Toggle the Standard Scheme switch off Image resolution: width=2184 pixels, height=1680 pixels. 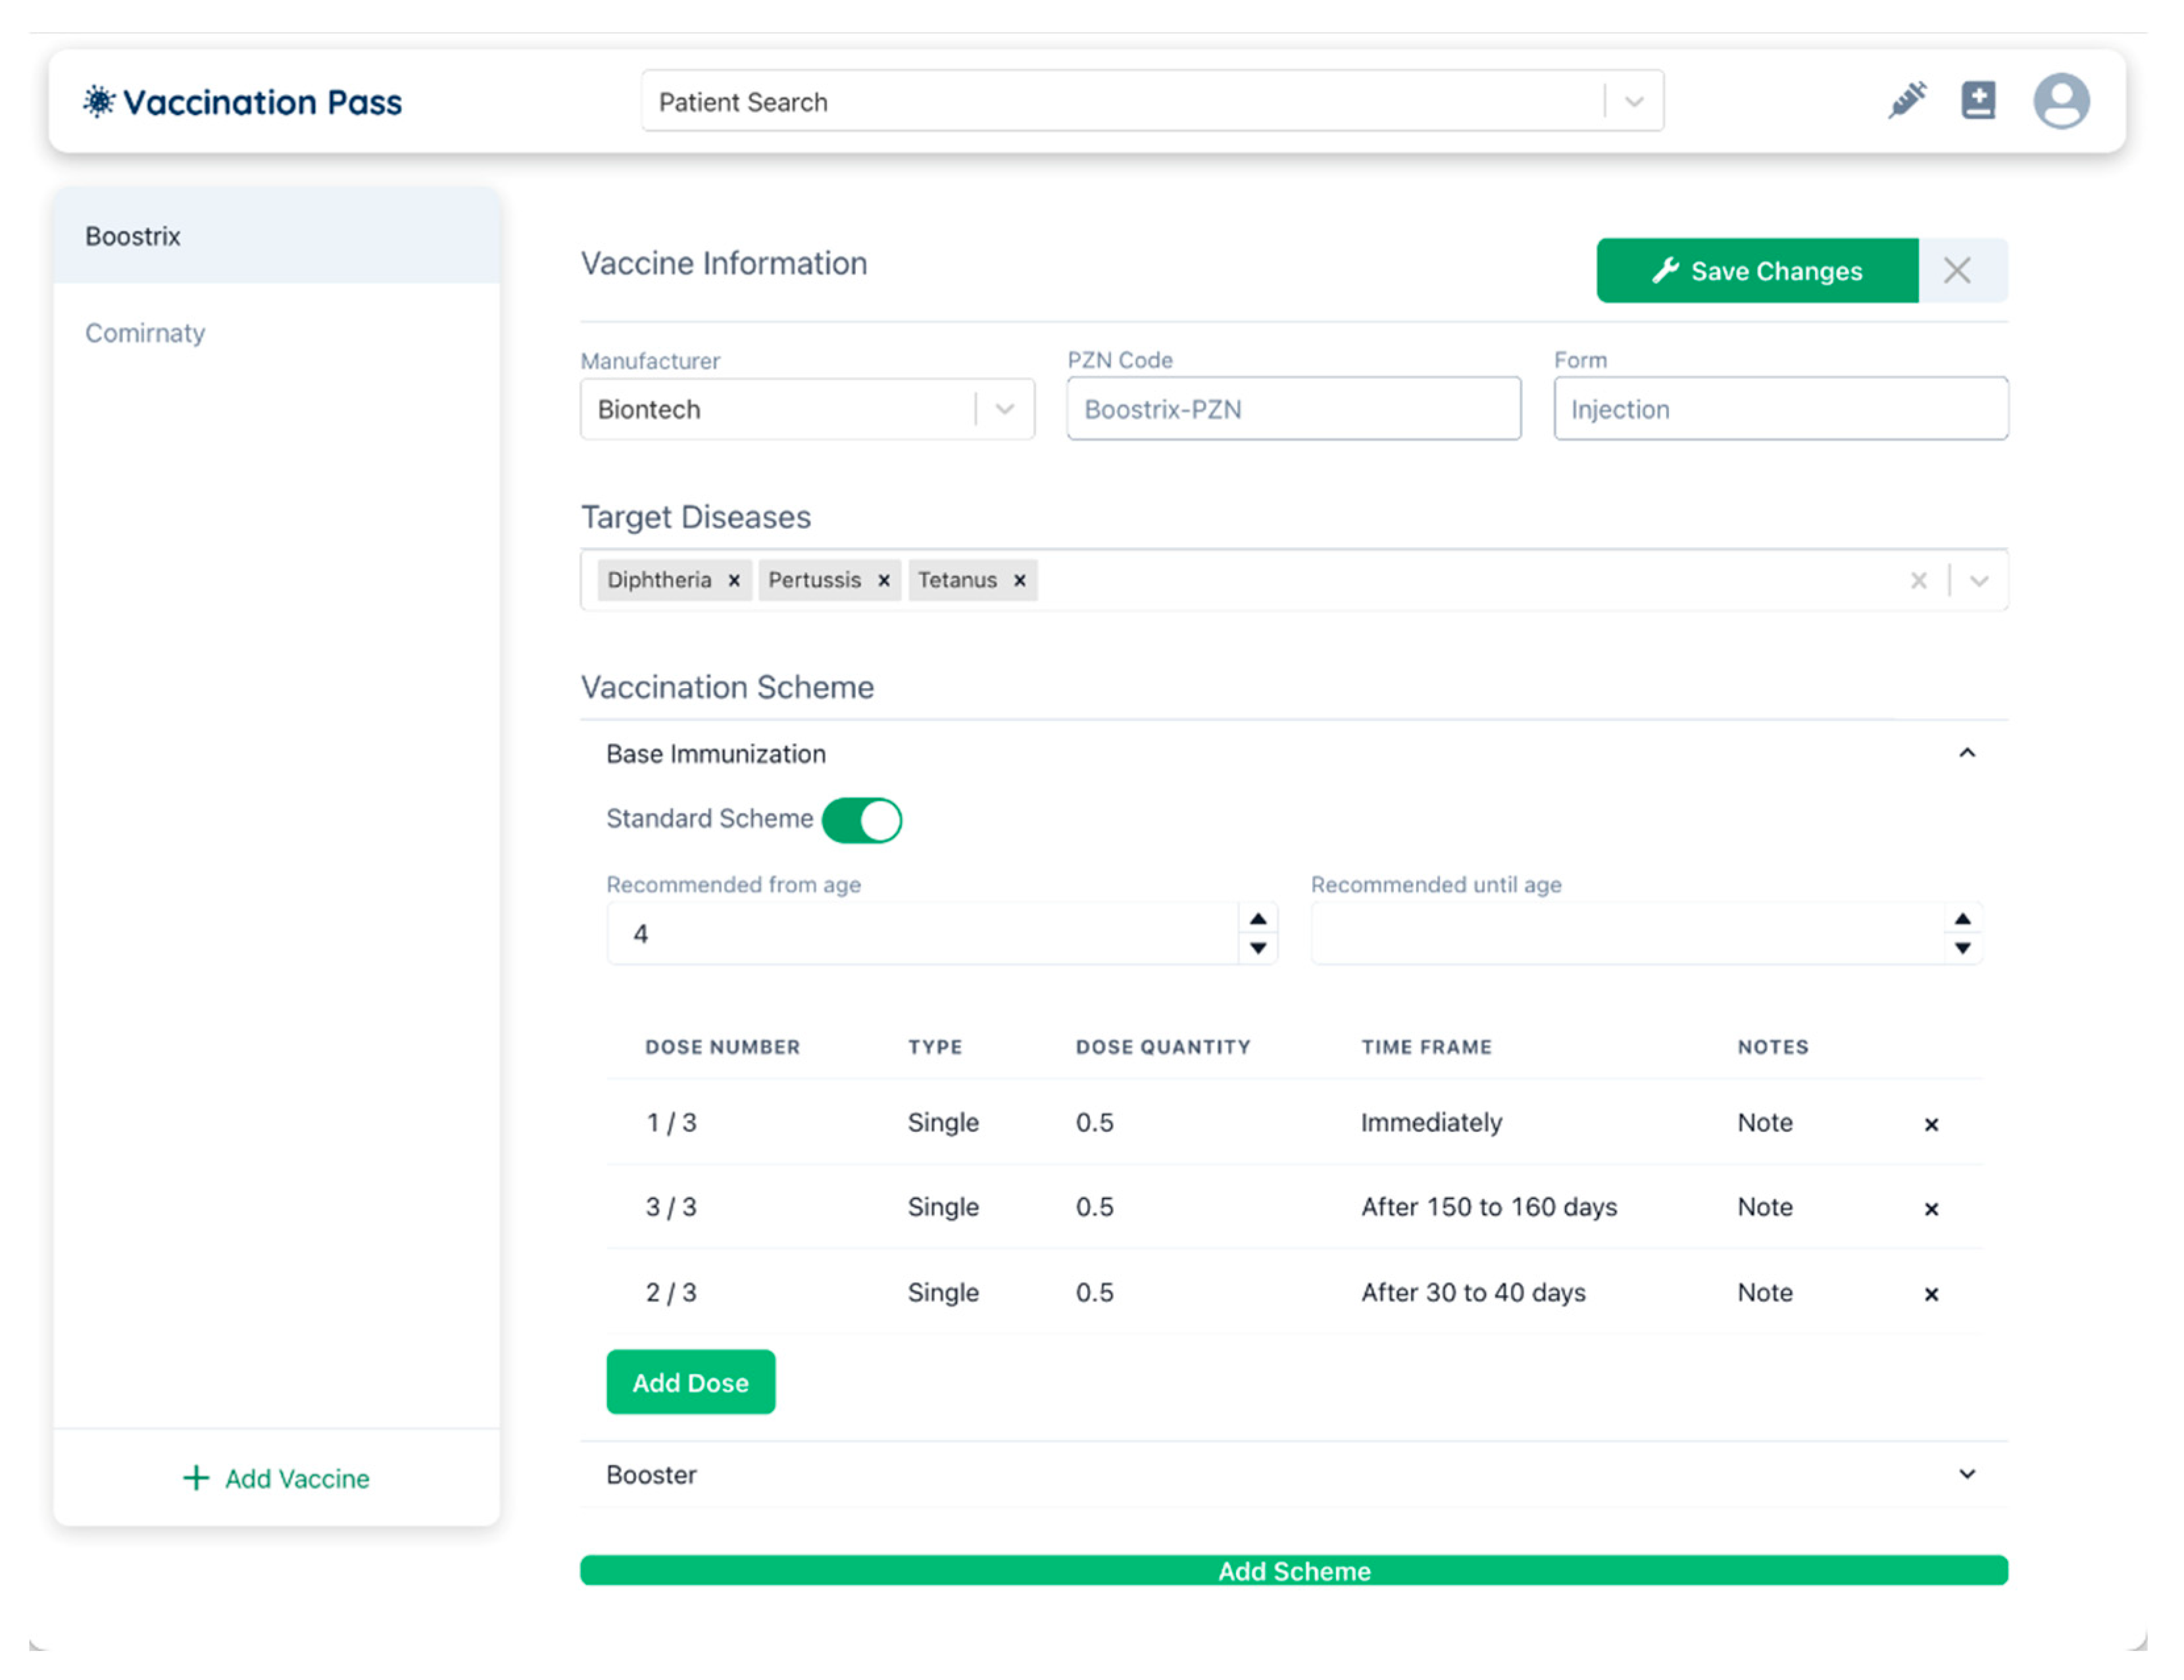tap(862, 821)
